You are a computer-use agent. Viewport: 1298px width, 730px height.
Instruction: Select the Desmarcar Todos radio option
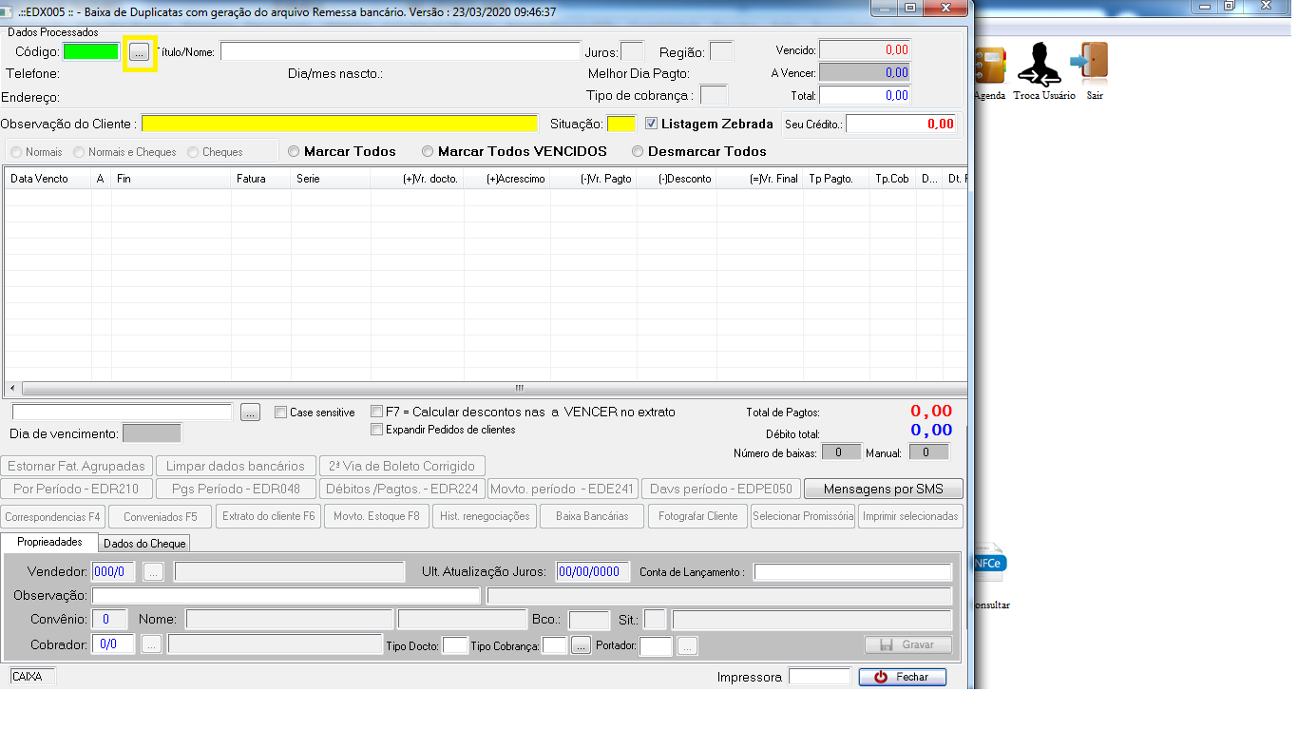[x=639, y=152]
